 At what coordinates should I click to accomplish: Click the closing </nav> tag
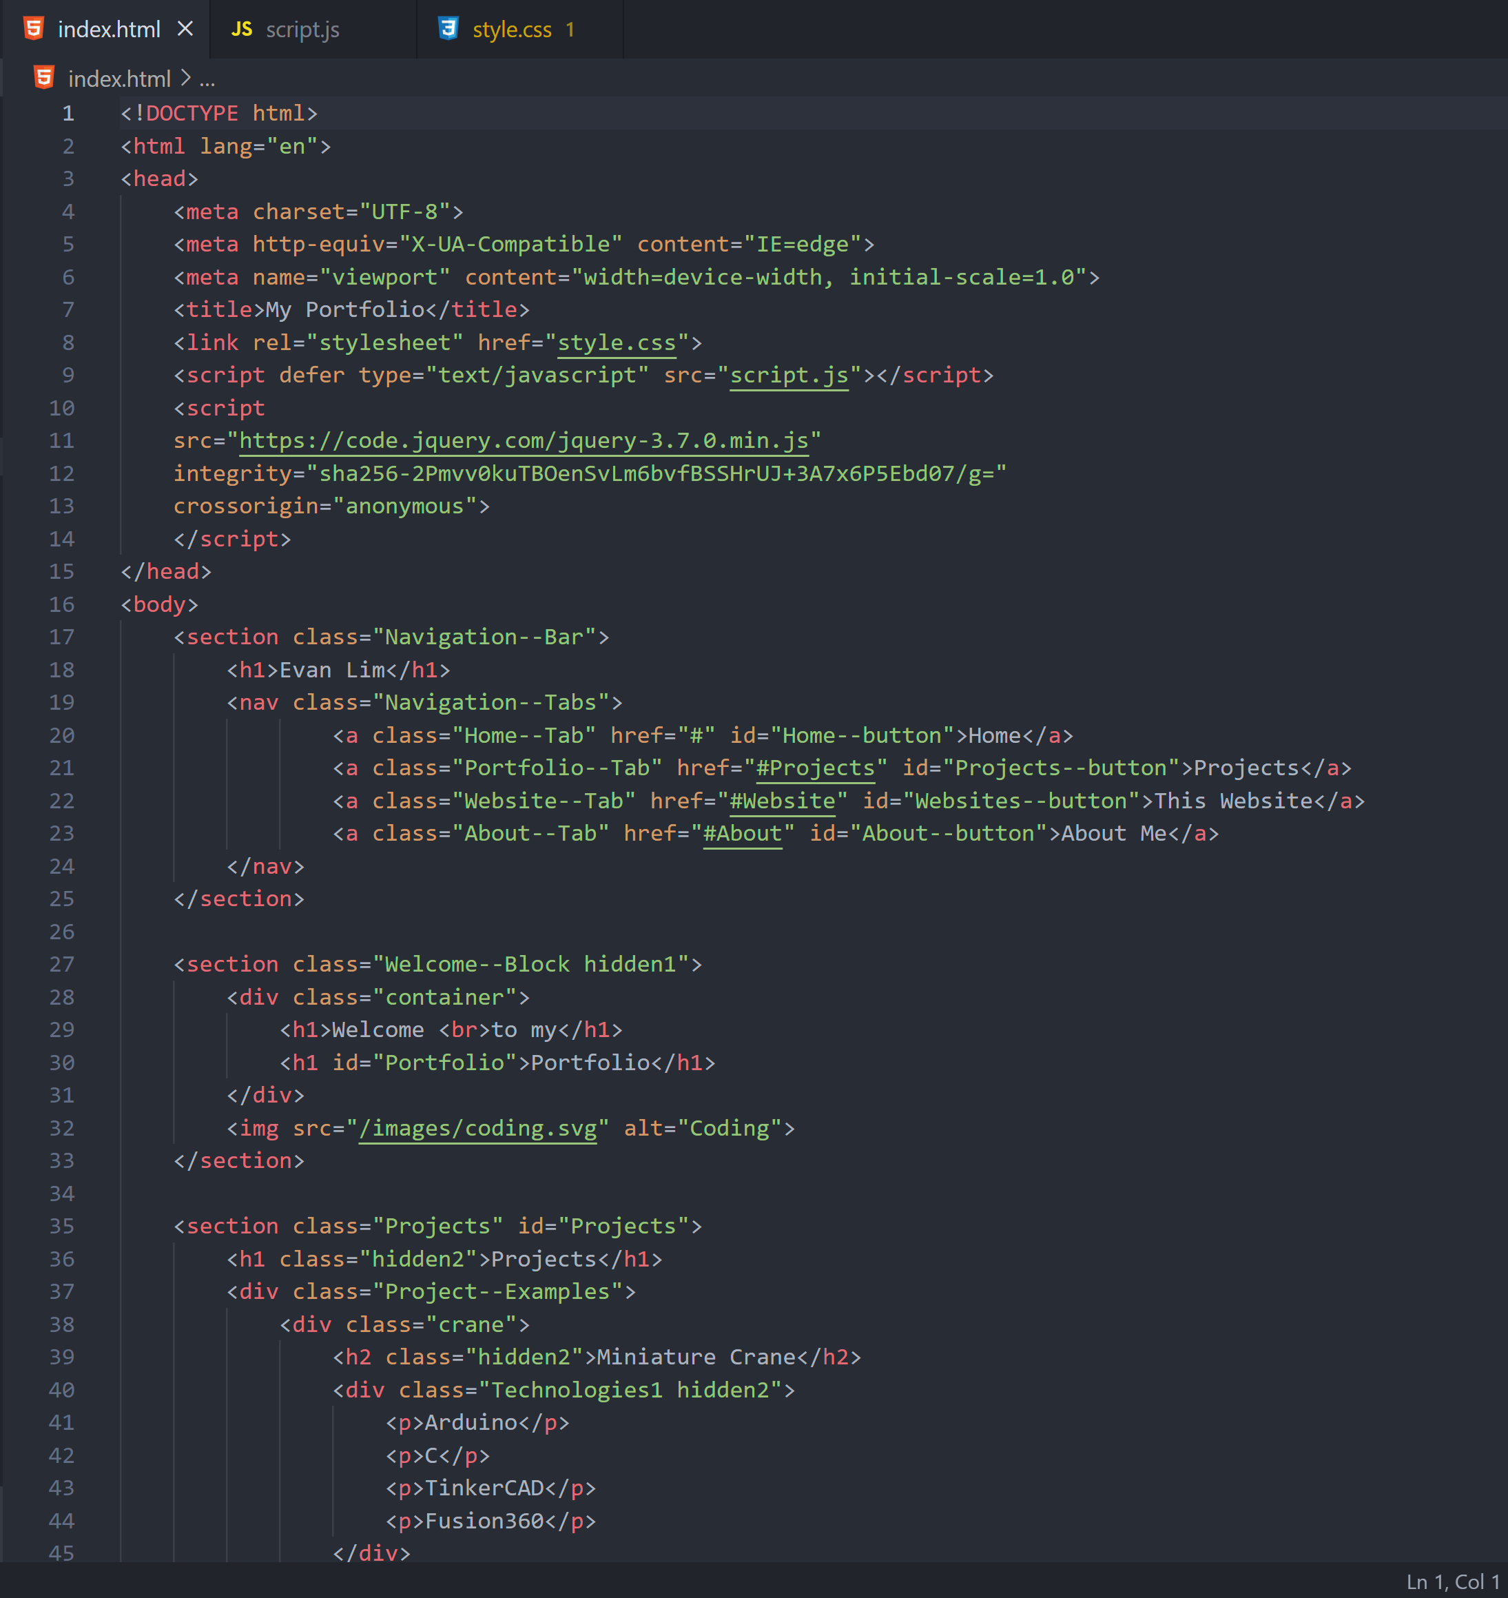(x=265, y=867)
